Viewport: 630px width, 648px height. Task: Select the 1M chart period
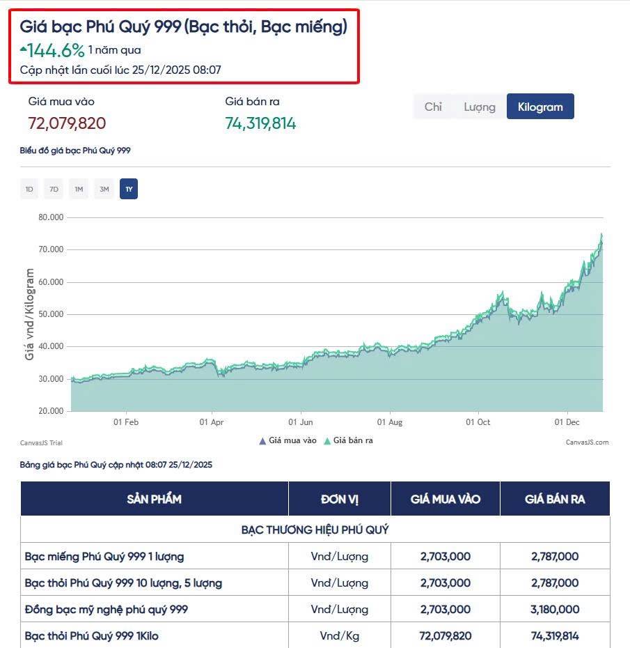79,189
